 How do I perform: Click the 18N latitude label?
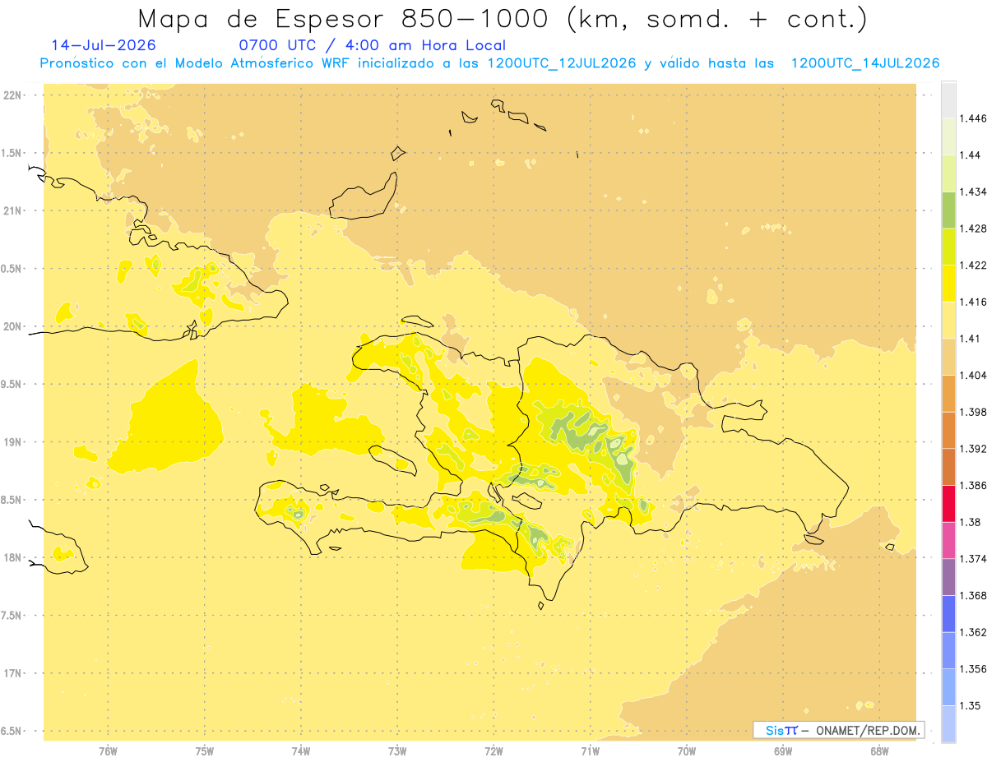(x=13, y=558)
